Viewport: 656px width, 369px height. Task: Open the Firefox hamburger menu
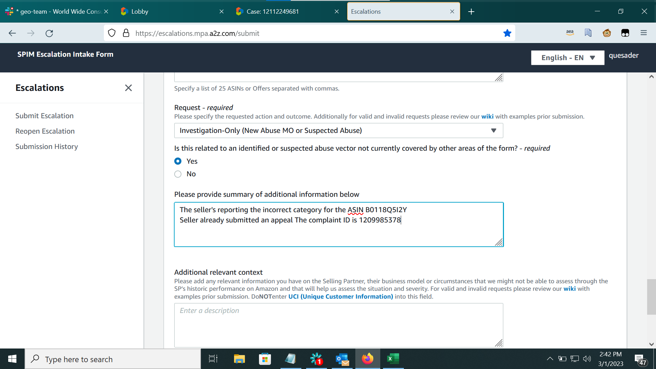pyautogui.click(x=644, y=33)
